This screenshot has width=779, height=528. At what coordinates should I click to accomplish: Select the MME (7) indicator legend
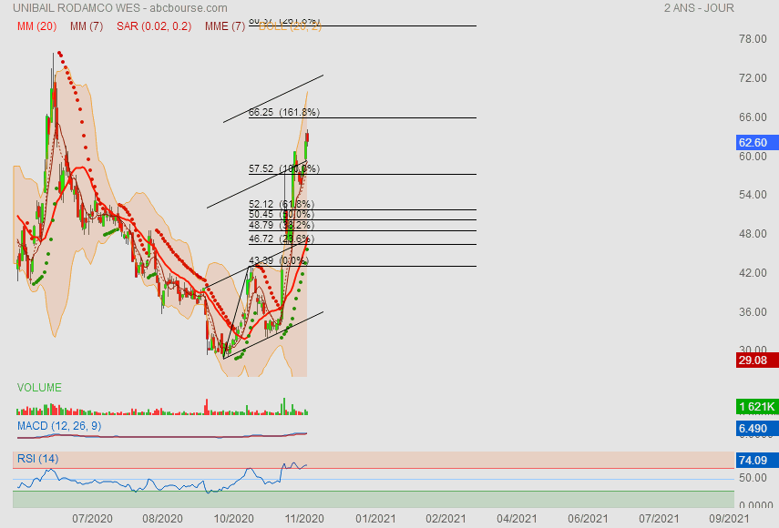pos(225,26)
